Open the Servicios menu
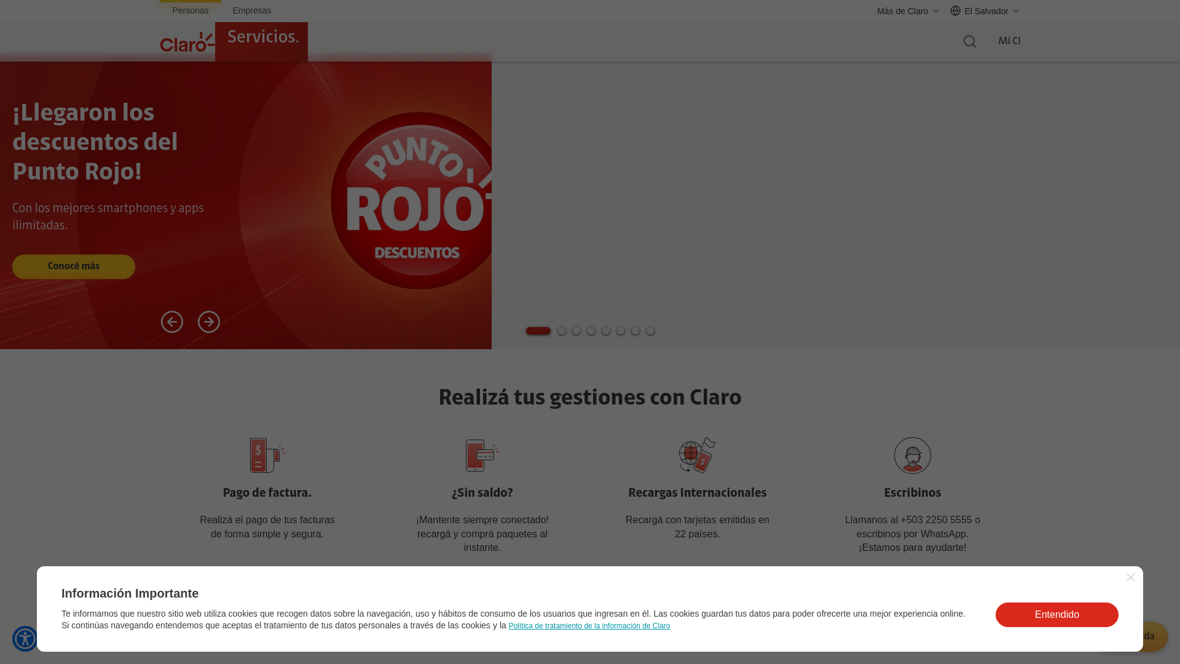 point(261,41)
